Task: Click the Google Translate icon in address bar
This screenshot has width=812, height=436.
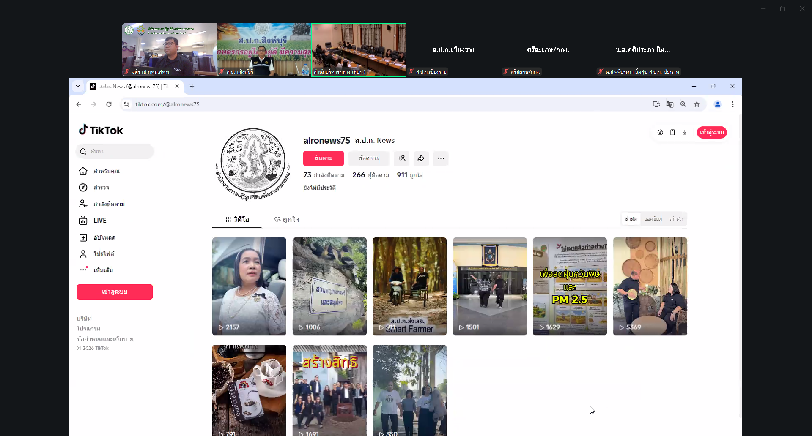Action: tap(669, 104)
